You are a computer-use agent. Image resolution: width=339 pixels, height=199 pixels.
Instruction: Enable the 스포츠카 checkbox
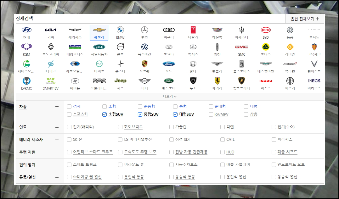tap(69, 114)
